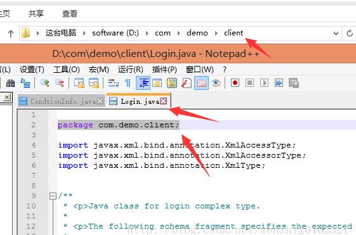
Task: Toggle word wrap in the editor
Action: (114, 83)
